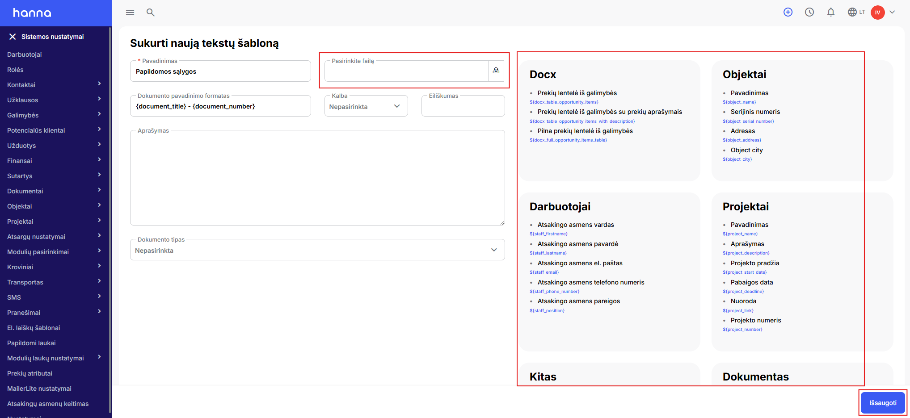Screen dimensions: 910x418
Task: Open the Transportas sidebar item
Action: coord(25,282)
